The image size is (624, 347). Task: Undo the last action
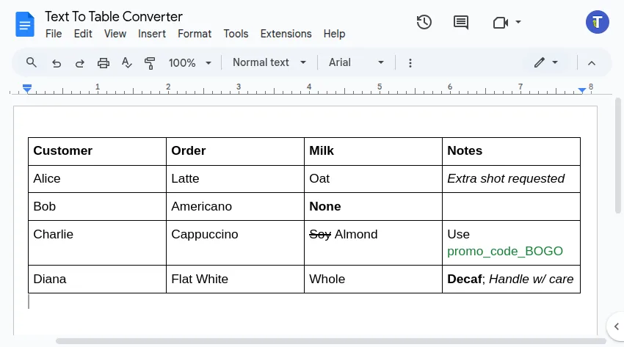point(57,63)
